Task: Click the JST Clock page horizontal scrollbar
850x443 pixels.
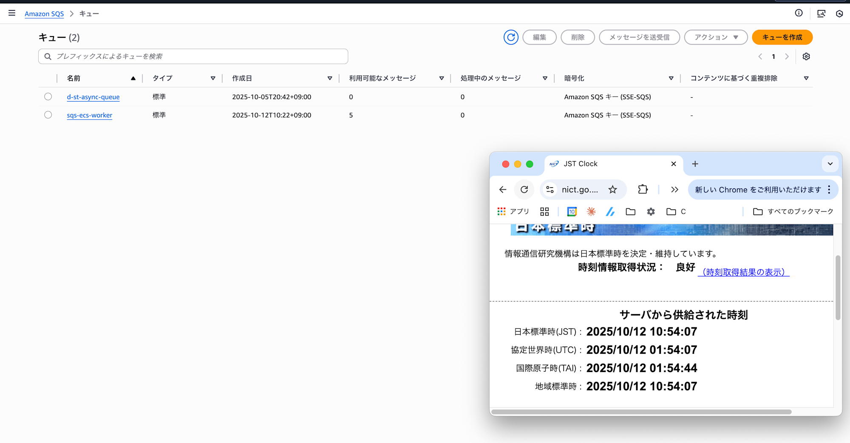Action: (x=641, y=412)
